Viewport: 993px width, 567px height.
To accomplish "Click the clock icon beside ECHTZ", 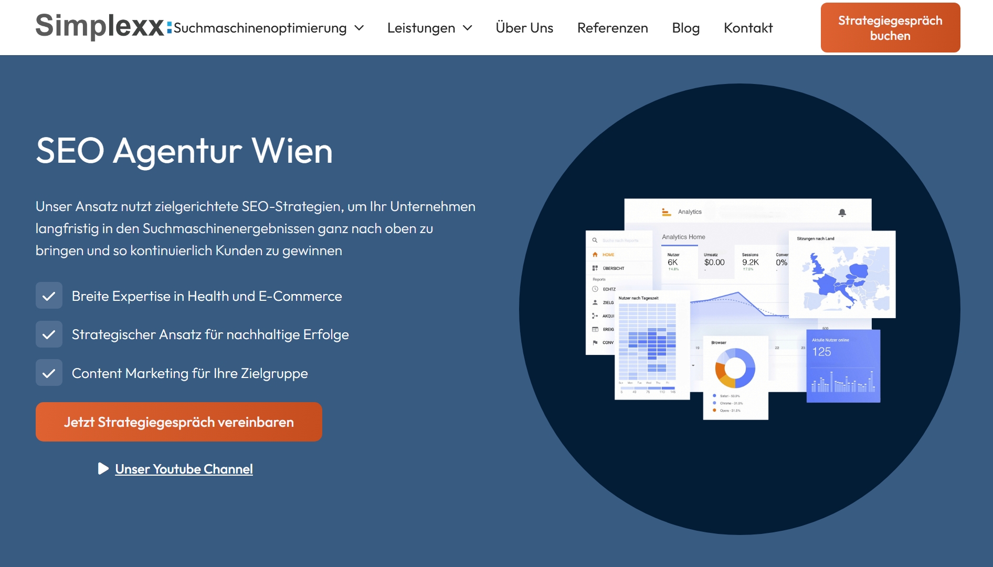I will pos(595,289).
